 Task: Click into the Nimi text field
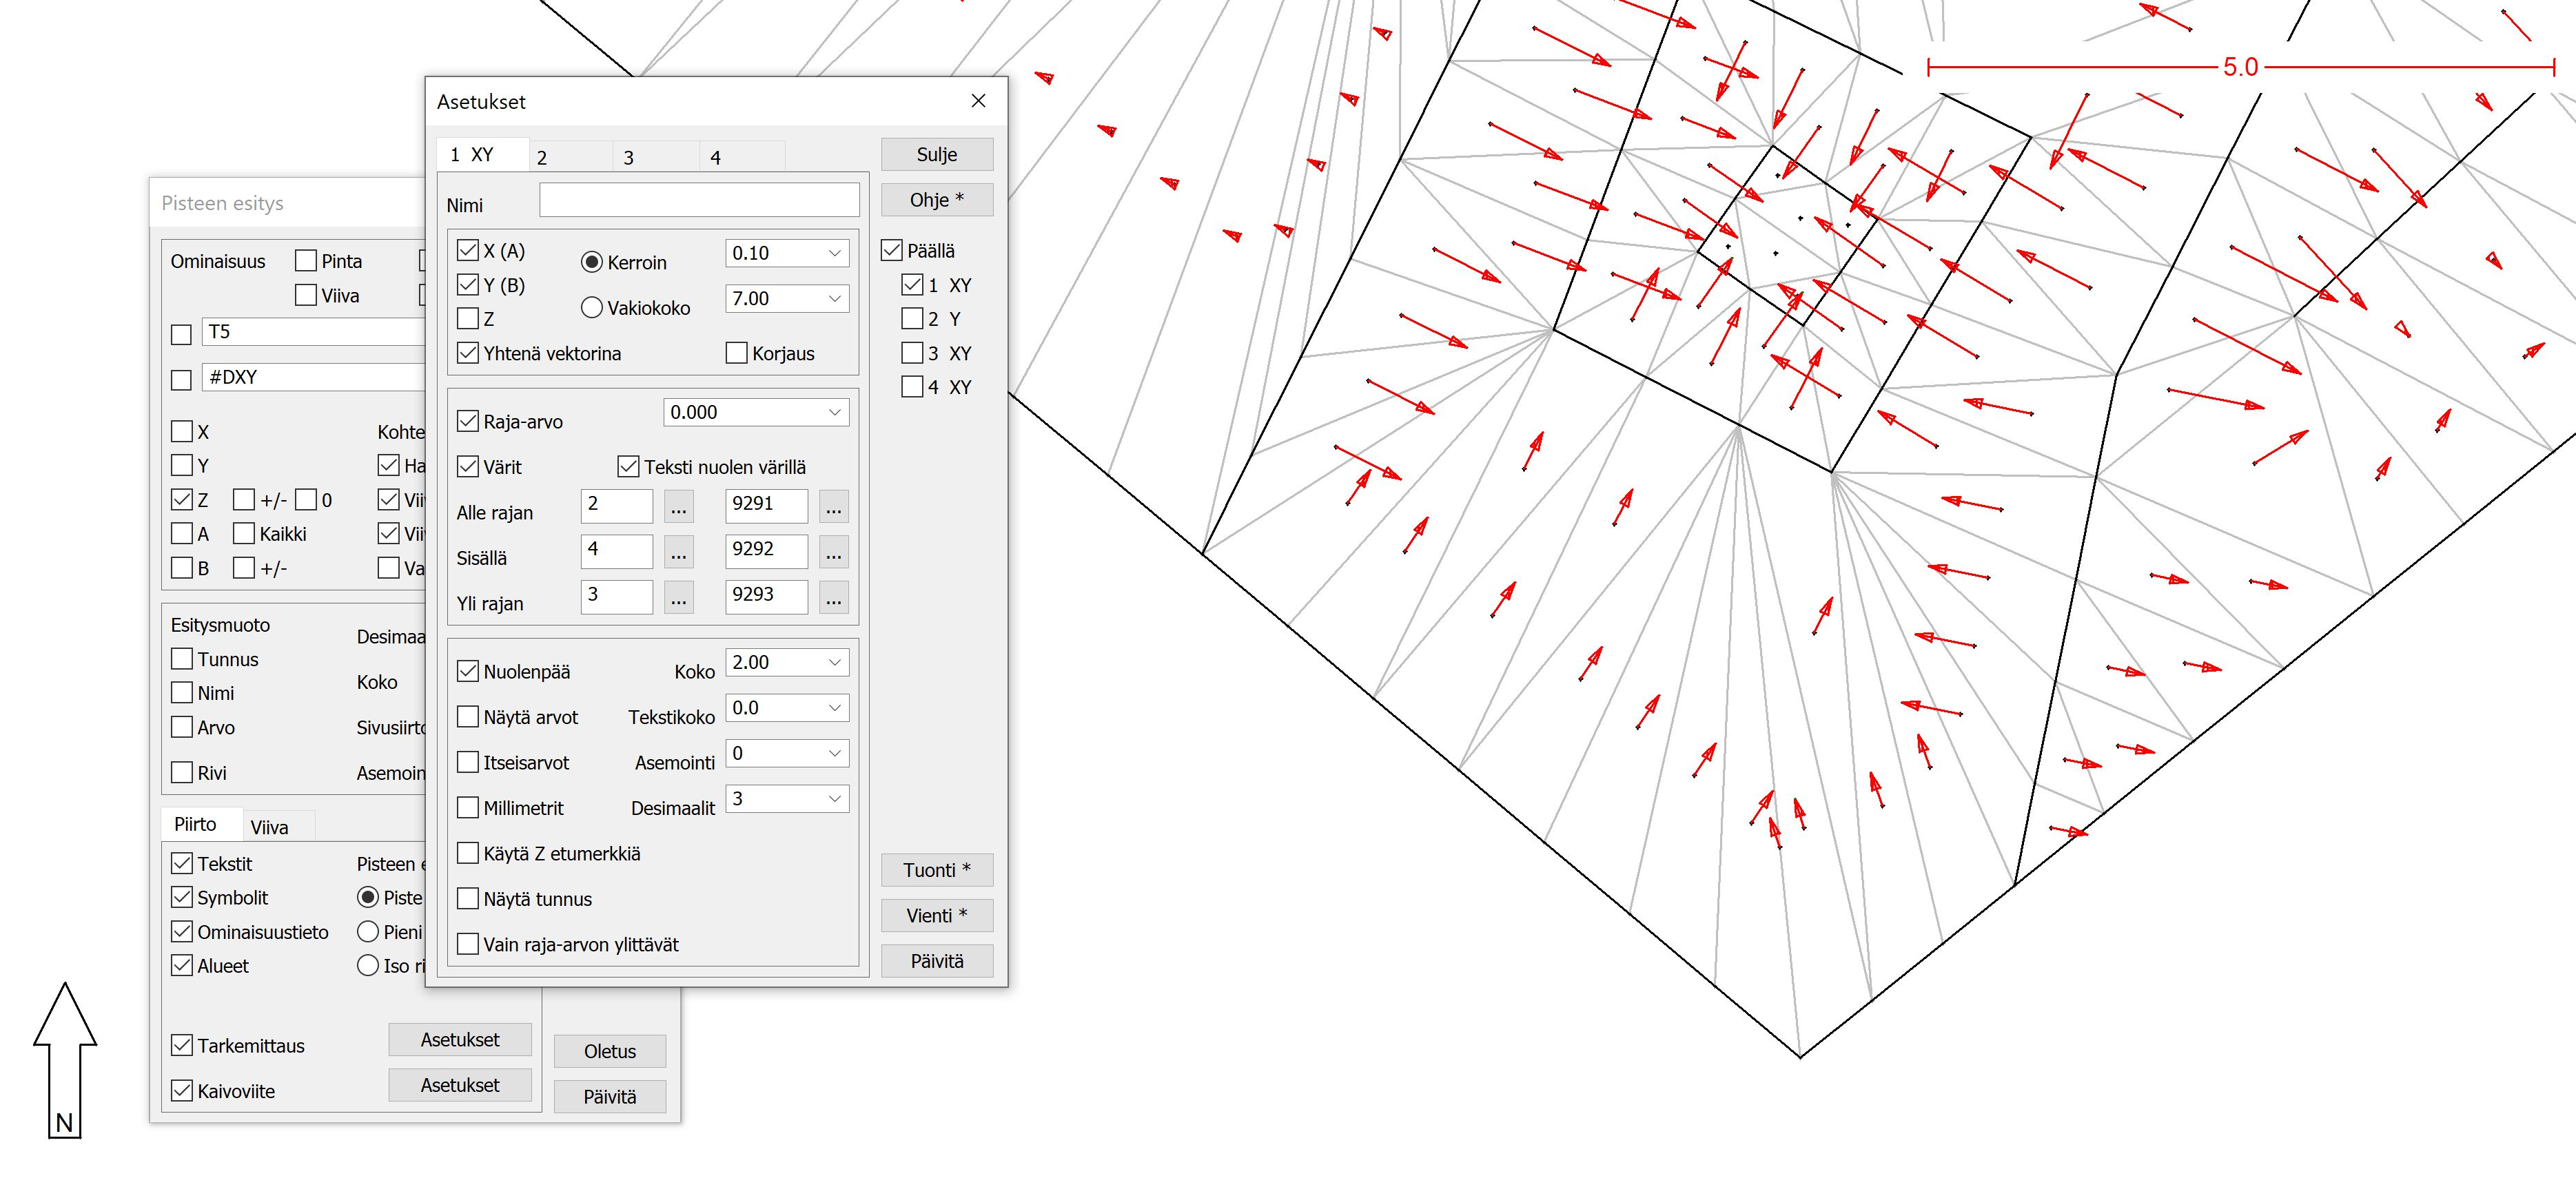(x=699, y=200)
